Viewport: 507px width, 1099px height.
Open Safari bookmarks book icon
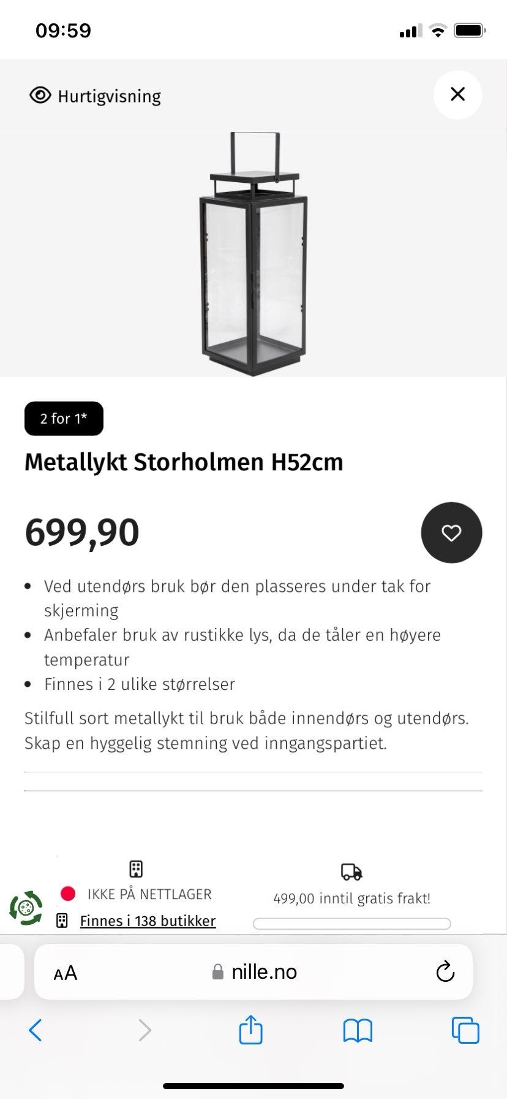click(x=358, y=1030)
